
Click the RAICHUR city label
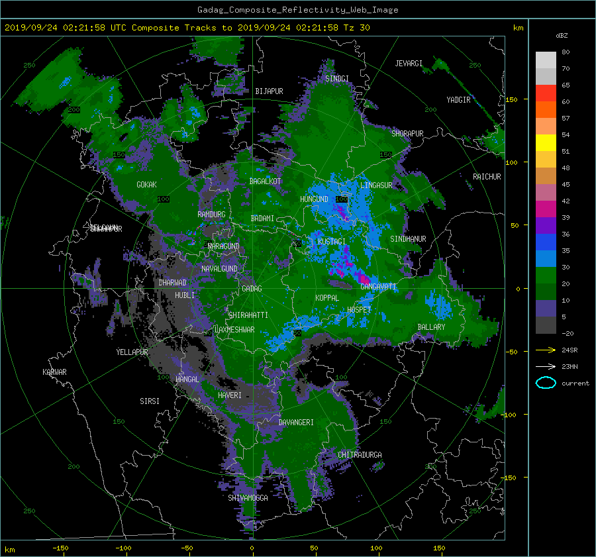(487, 176)
